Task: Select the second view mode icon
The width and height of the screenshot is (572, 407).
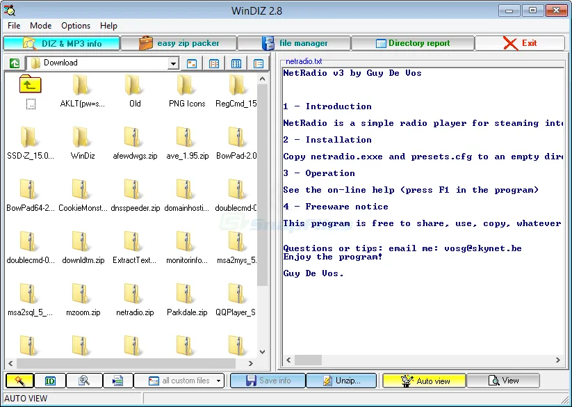Action: pyautogui.click(x=214, y=63)
